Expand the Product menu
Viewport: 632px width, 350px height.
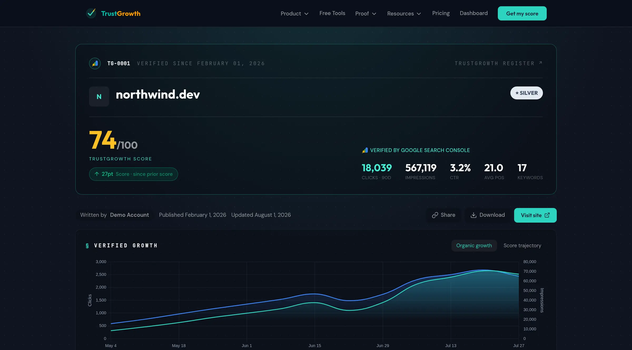click(x=294, y=13)
